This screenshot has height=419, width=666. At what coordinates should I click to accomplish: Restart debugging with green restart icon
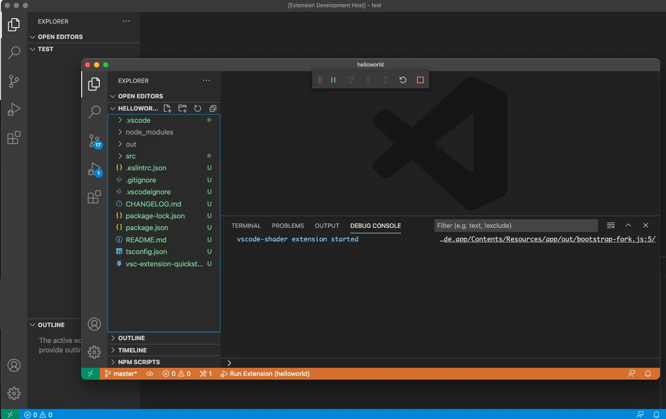click(403, 80)
